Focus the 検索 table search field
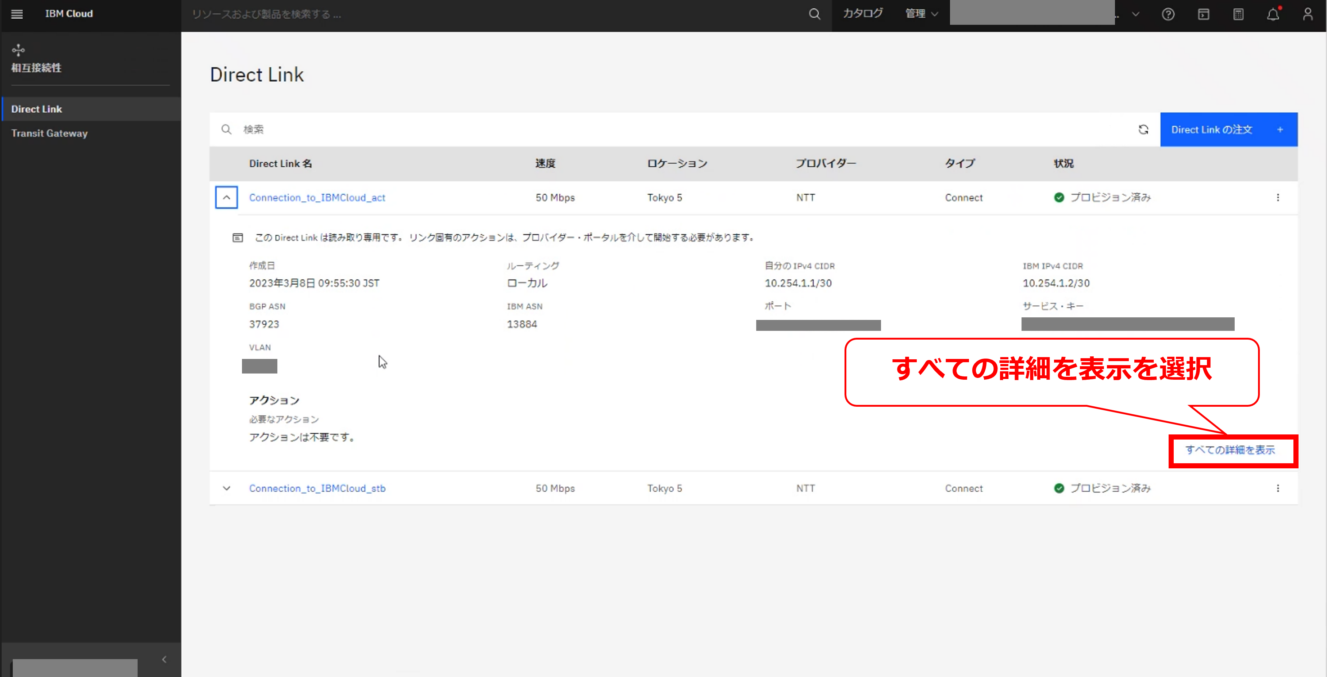Image resolution: width=1327 pixels, height=677 pixels. pyautogui.click(x=670, y=129)
